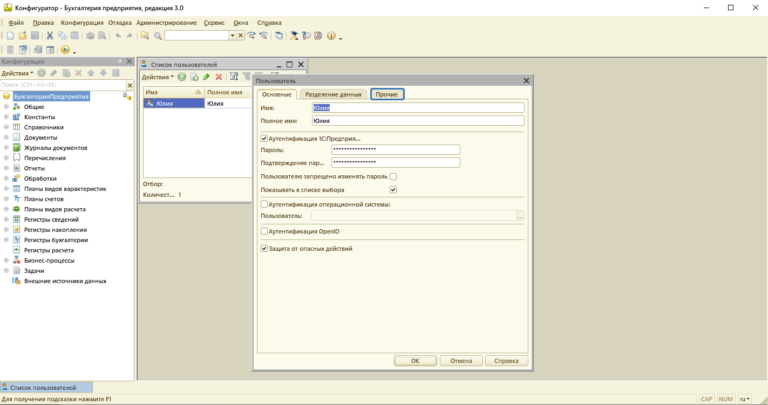Click the Start debugging play icon
Viewport: 768px width, 405px height.
(x=65, y=50)
